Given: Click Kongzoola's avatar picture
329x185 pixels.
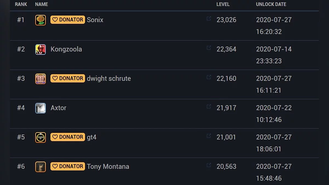Looking at the screenshot, I should (41, 49).
